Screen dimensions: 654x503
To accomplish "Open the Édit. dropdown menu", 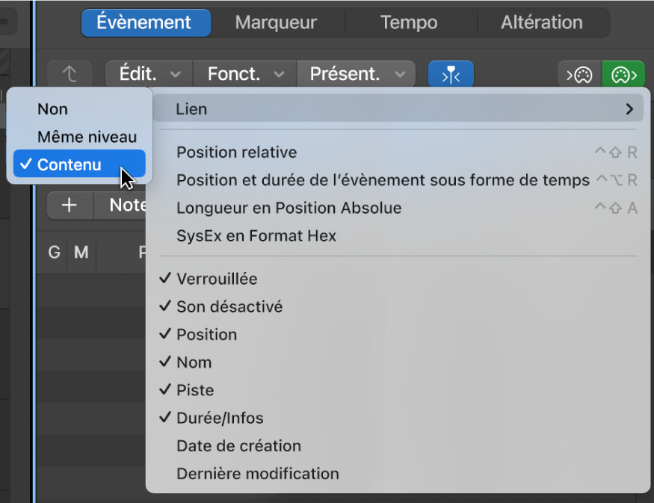I will (149, 75).
